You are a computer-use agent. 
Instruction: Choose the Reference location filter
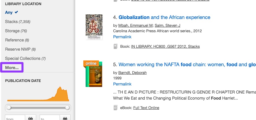point(14,40)
